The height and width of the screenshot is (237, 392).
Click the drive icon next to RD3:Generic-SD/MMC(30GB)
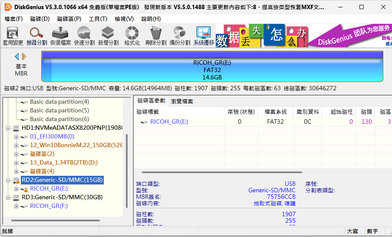pos(16,197)
